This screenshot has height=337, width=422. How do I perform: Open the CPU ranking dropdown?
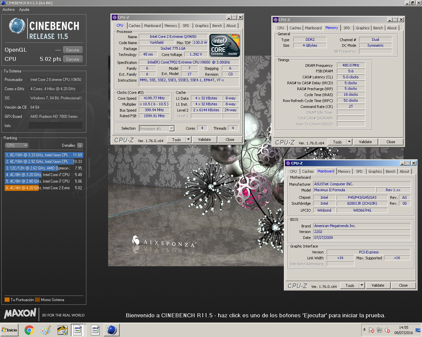tap(17, 145)
